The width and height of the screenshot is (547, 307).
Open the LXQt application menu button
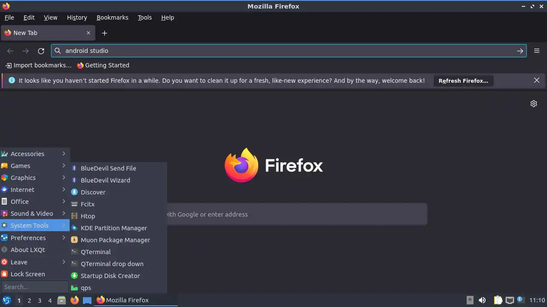coord(6,300)
